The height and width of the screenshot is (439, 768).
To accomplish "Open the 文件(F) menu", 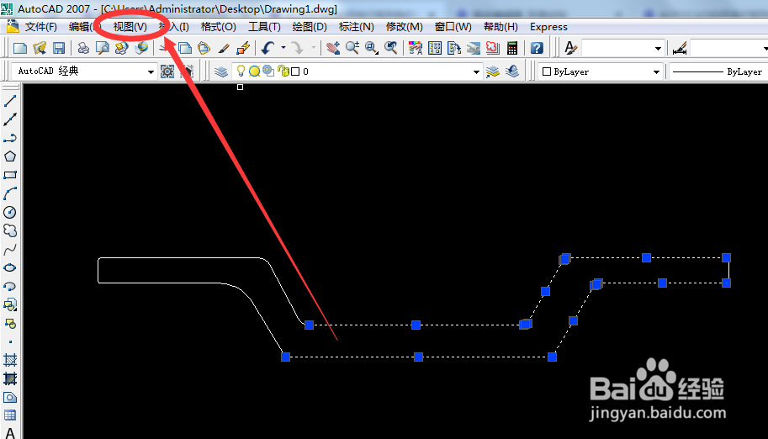I will click(x=40, y=26).
